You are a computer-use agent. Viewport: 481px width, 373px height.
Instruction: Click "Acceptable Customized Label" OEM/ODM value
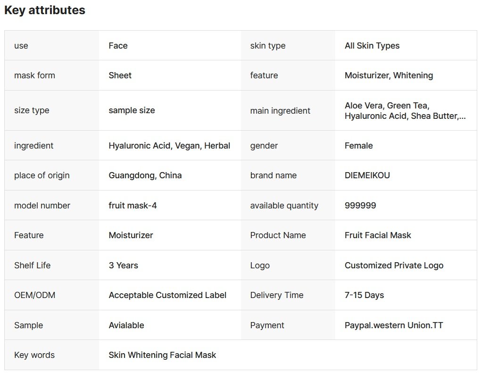[x=167, y=295]
